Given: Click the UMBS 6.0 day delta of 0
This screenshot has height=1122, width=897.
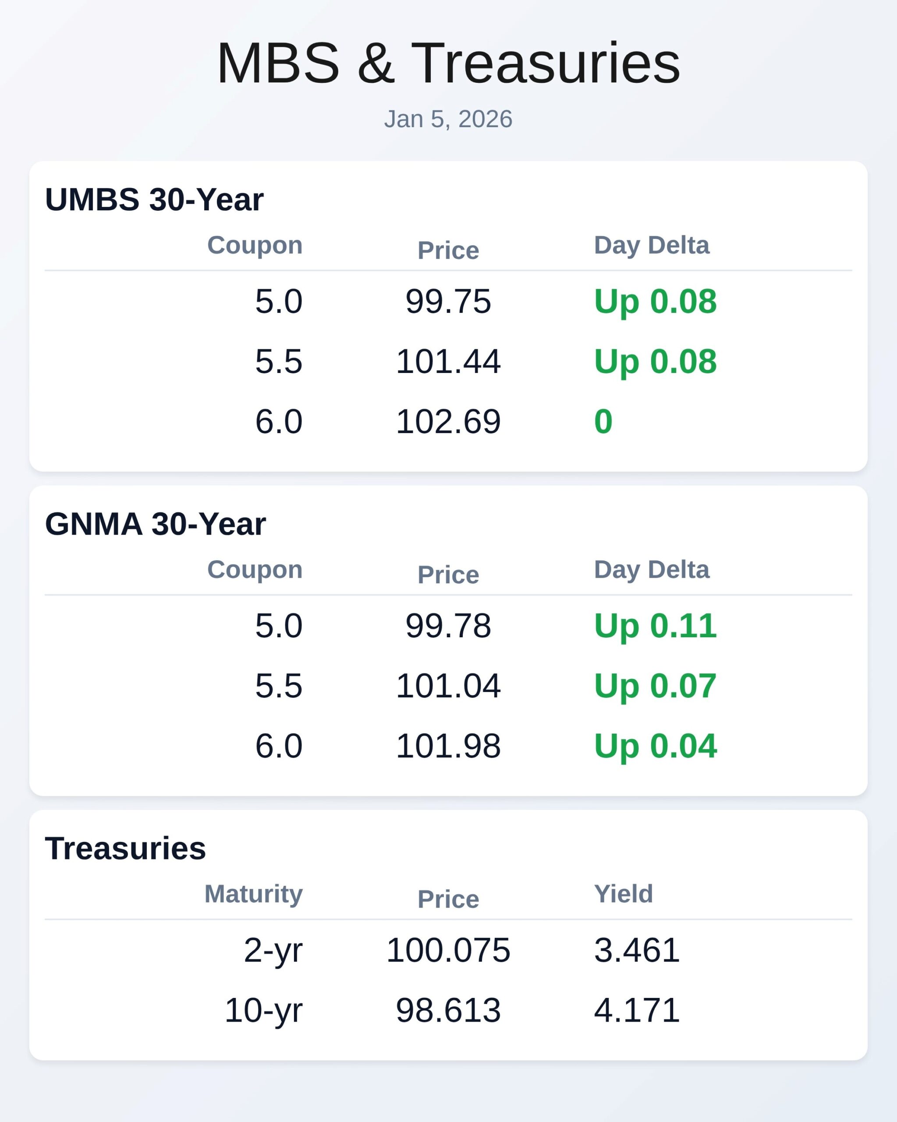Looking at the screenshot, I should [603, 421].
